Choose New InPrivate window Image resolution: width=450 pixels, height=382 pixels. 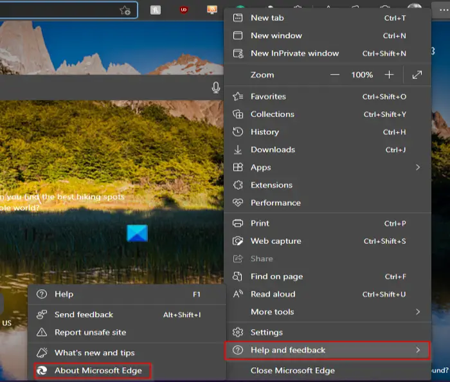click(327, 53)
